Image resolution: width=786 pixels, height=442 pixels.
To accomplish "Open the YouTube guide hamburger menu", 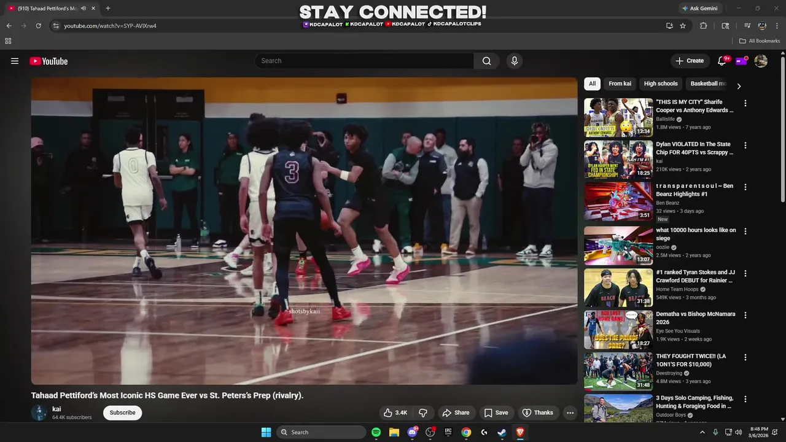I will (15, 61).
